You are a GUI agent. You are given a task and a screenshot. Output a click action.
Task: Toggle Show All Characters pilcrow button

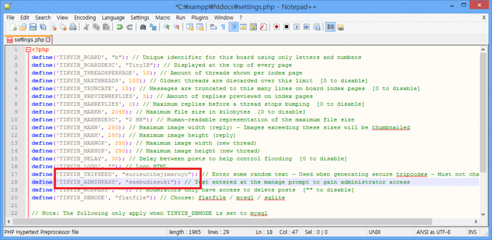(x=223, y=27)
